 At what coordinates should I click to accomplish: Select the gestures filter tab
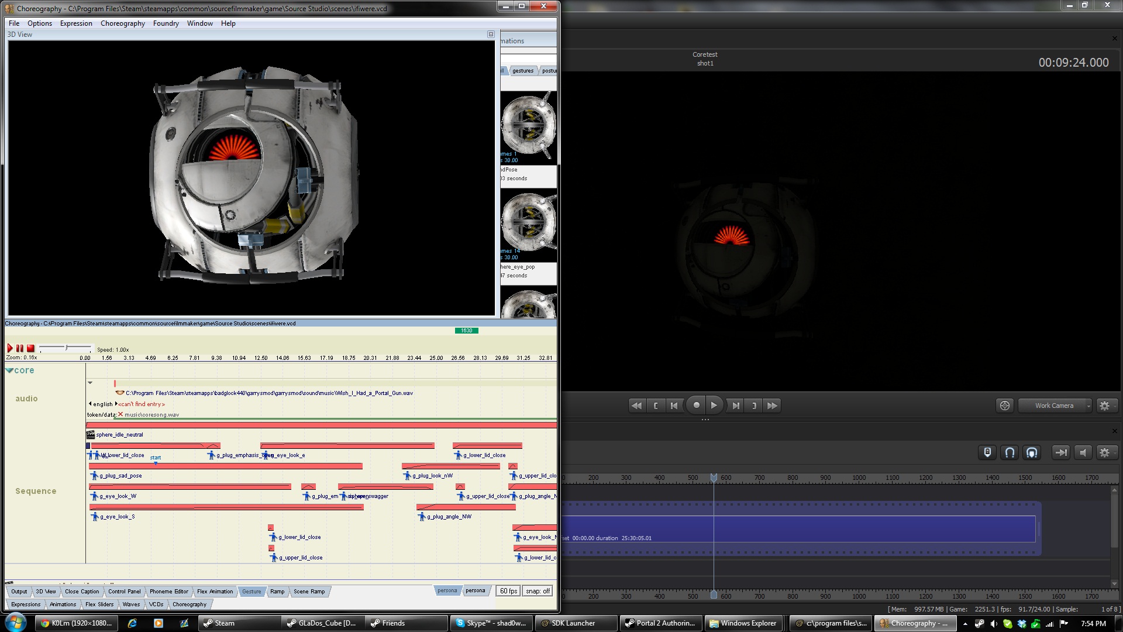[522, 71]
